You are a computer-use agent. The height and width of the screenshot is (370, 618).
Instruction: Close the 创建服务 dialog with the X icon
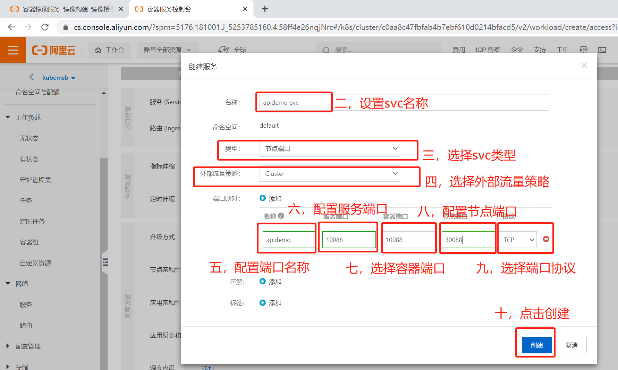pos(584,66)
